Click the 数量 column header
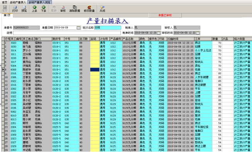This screenshot has height=152, width=252. pyautogui.click(x=217, y=39)
